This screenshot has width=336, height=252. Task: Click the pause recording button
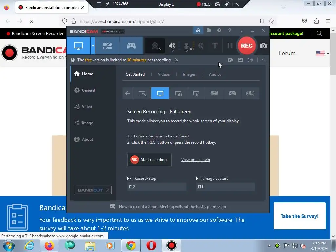point(230,46)
